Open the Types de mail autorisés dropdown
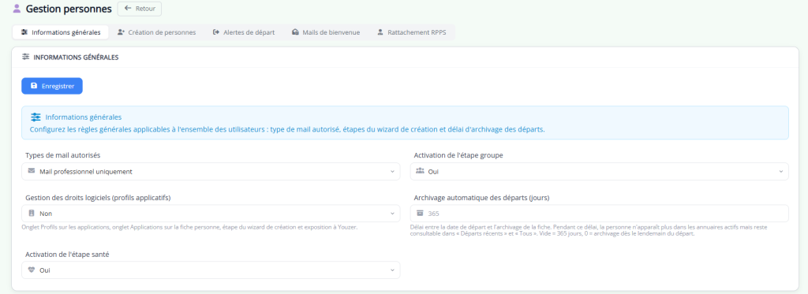This screenshot has height=294, width=808. pos(211,172)
